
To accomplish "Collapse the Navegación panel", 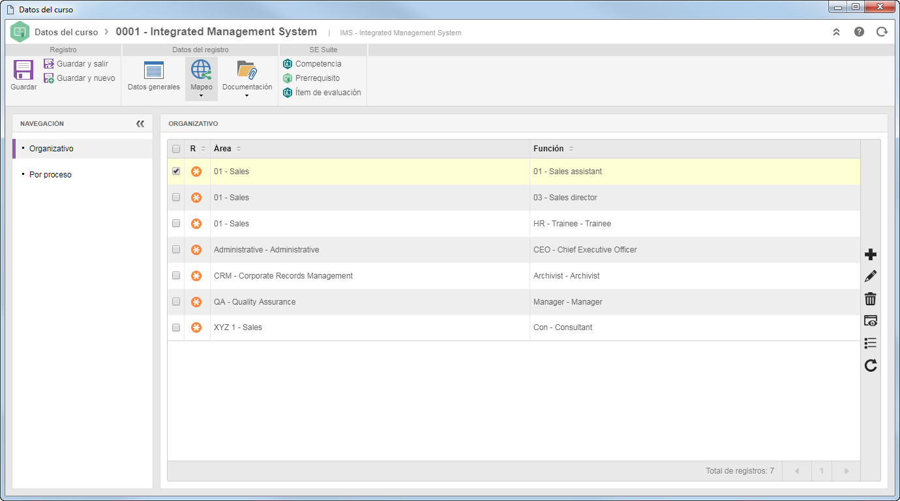I will tap(140, 123).
